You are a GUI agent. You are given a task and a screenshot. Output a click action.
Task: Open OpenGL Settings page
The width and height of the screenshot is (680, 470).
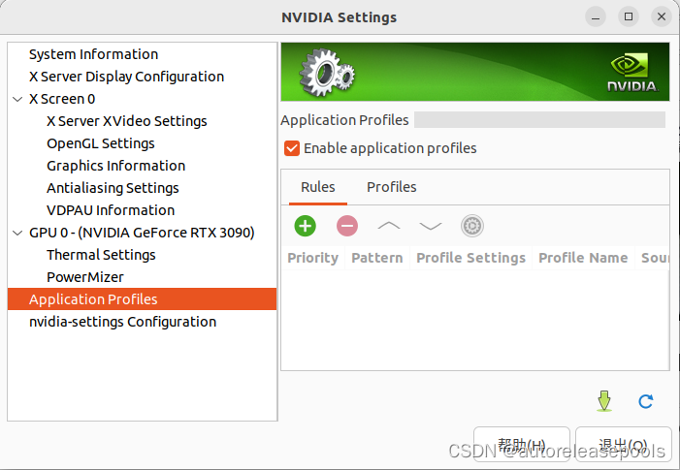point(101,143)
